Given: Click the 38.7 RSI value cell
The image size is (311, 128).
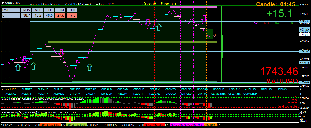Looking at the screenshot, I should tap(27, 15).
